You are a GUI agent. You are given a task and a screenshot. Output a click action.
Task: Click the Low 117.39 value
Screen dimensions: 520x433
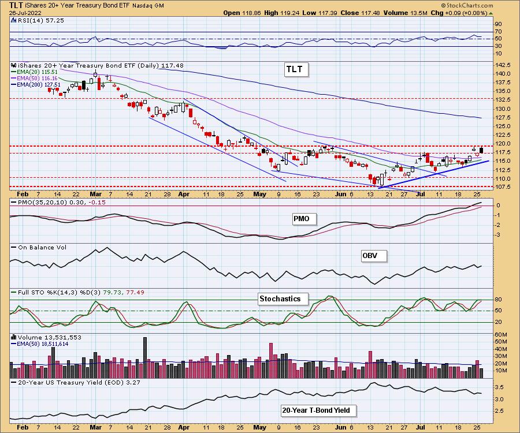(x=319, y=13)
